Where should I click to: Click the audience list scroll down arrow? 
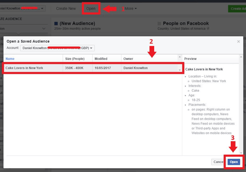[180, 70]
